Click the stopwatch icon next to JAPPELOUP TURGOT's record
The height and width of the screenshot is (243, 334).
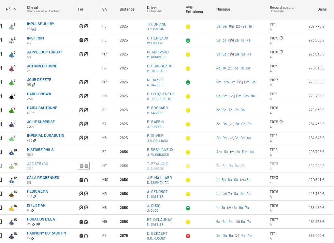(281, 52)
